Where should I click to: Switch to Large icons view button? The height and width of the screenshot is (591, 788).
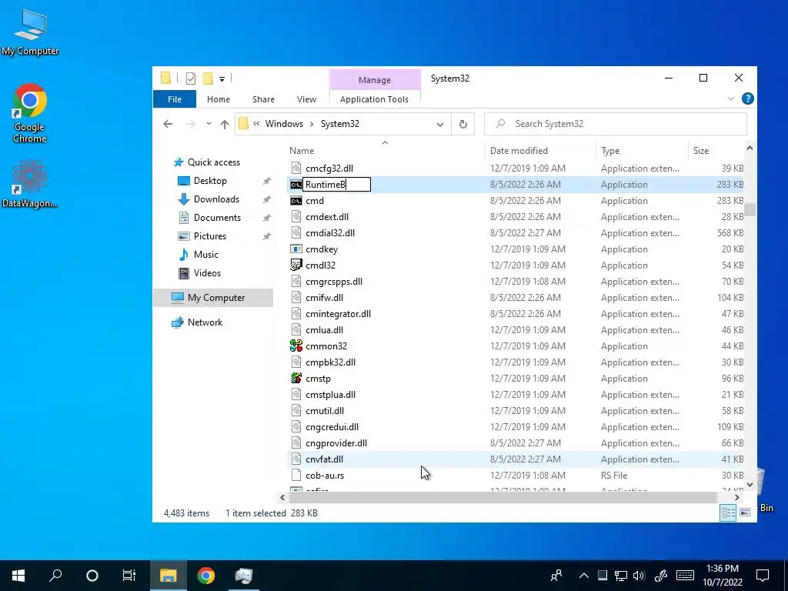745,513
